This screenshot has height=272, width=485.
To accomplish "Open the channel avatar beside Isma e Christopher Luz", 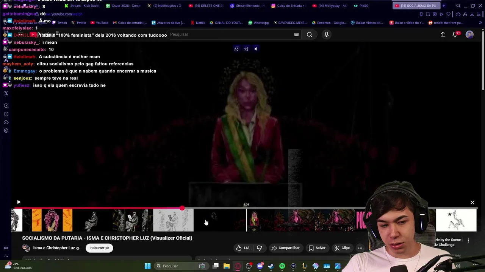I will pyautogui.click(x=26, y=248).
